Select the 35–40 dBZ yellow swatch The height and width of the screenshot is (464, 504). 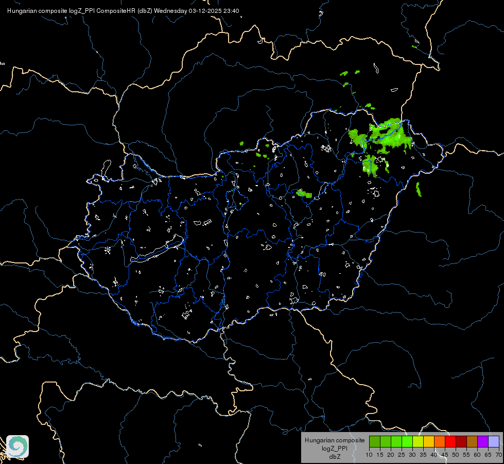pyautogui.click(x=429, y=441)
